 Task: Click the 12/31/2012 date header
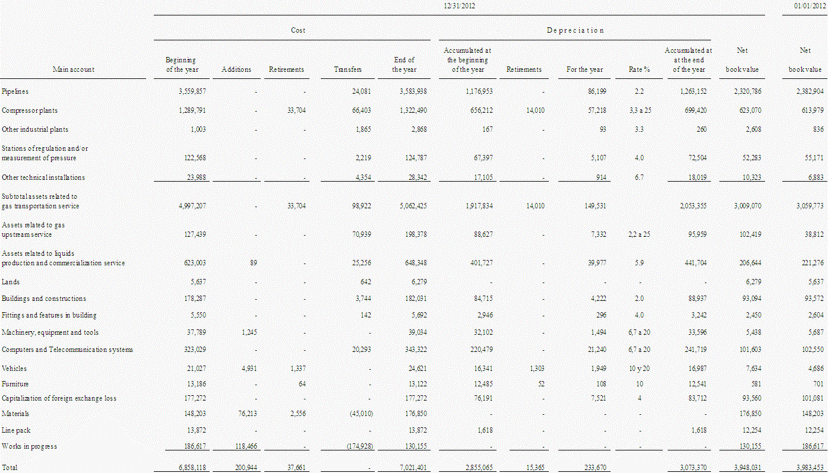[x=459, y=5]
